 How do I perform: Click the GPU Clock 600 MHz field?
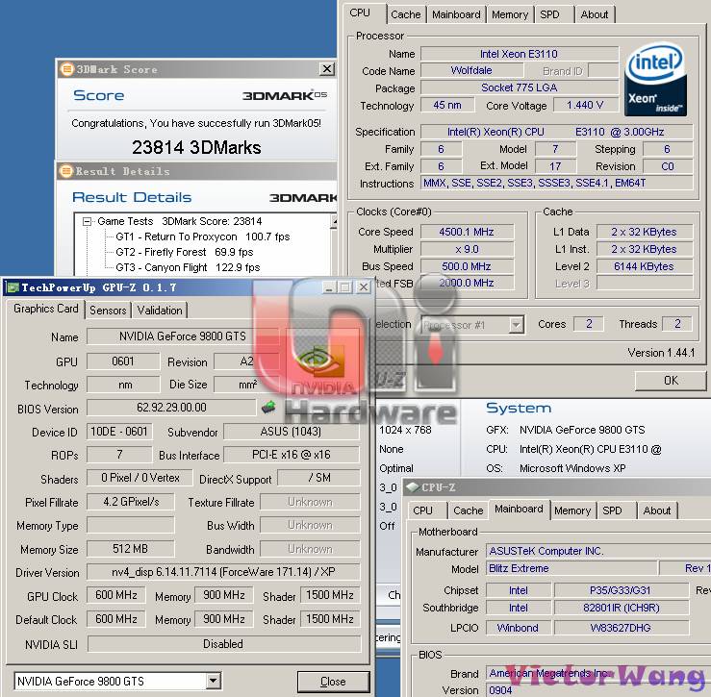(116, 595)
